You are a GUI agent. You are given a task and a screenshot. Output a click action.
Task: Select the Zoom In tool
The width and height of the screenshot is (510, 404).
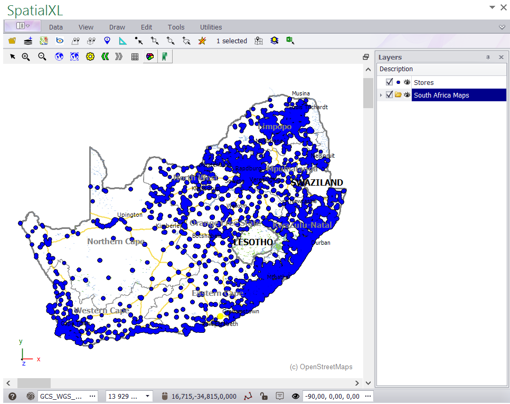26,56
